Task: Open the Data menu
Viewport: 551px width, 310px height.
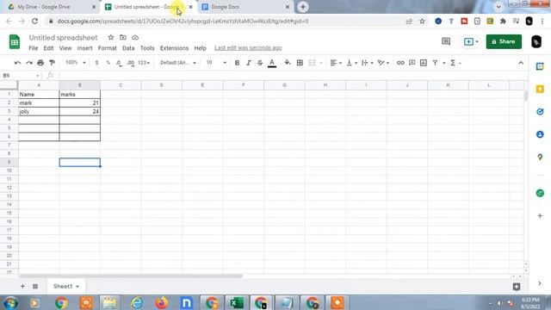Action: coord(128,48)
